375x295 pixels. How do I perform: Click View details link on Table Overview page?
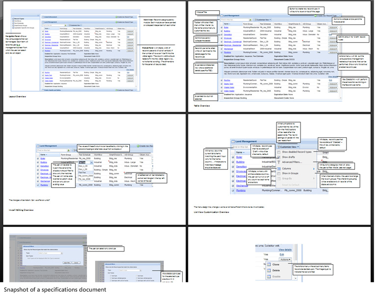click(333, 77)
